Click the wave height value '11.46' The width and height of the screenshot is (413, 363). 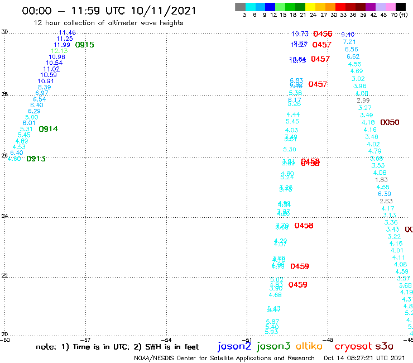point(67,33)
